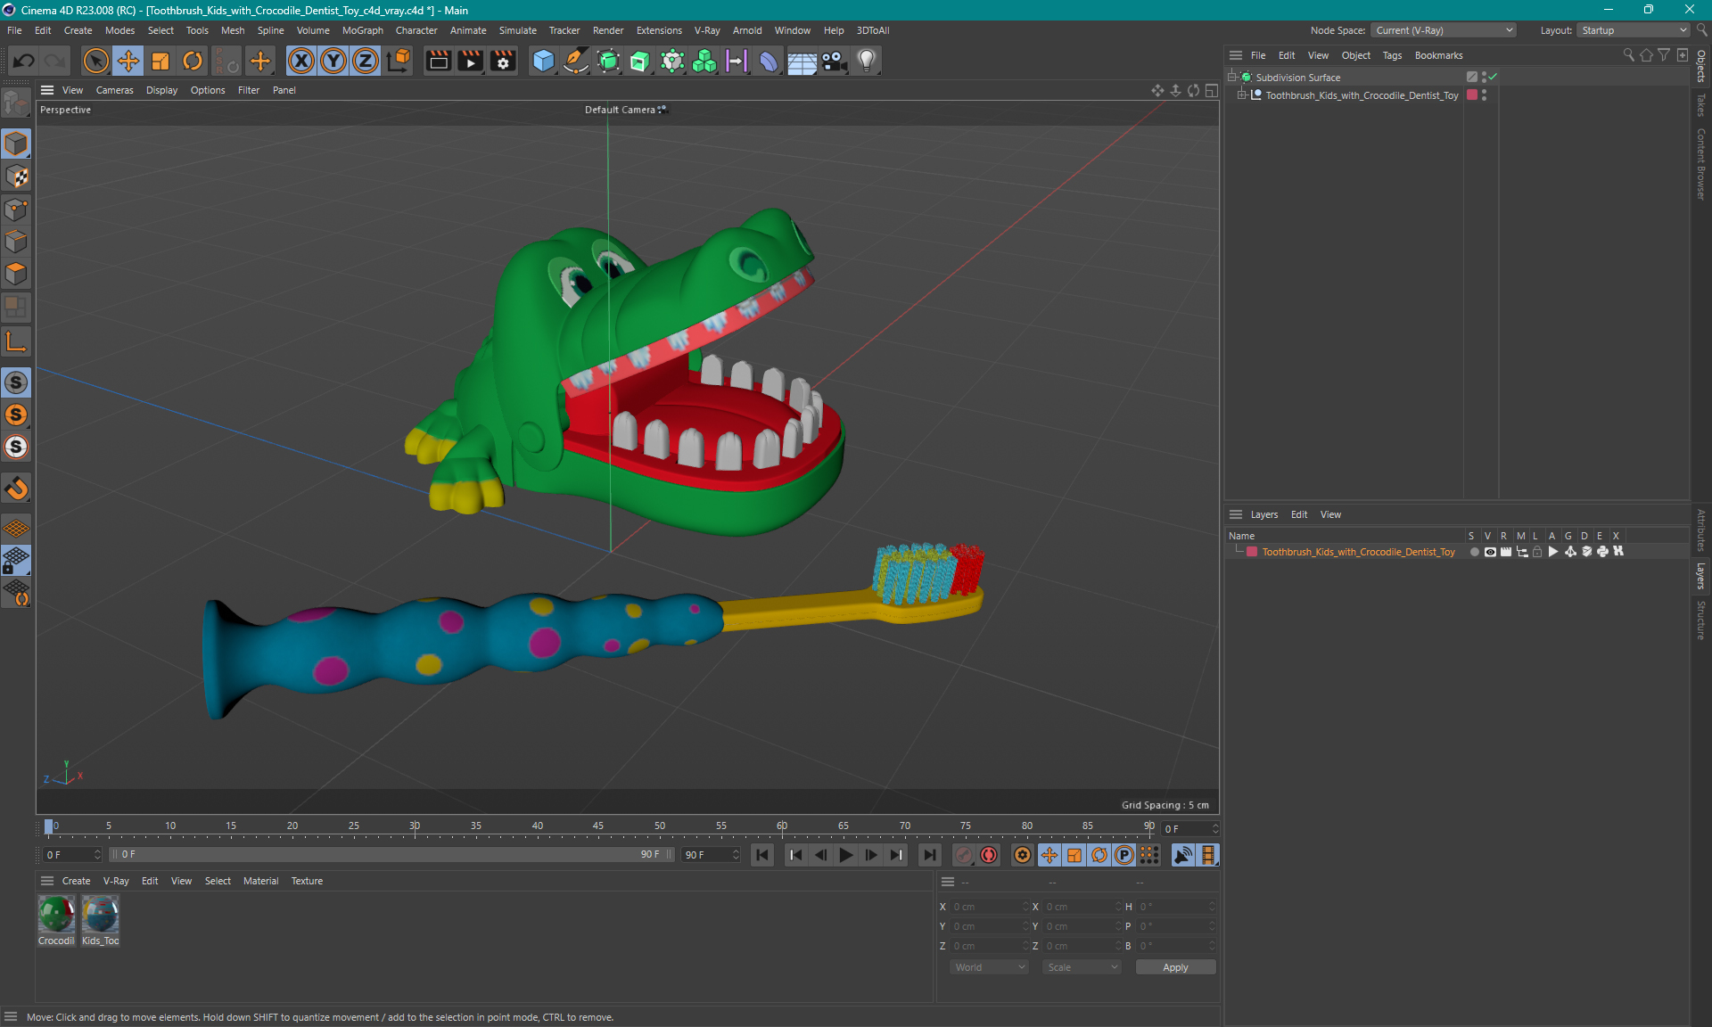Add a Floor environment object
This screenshot has width=1712, height=1027.
coord(802,61)
